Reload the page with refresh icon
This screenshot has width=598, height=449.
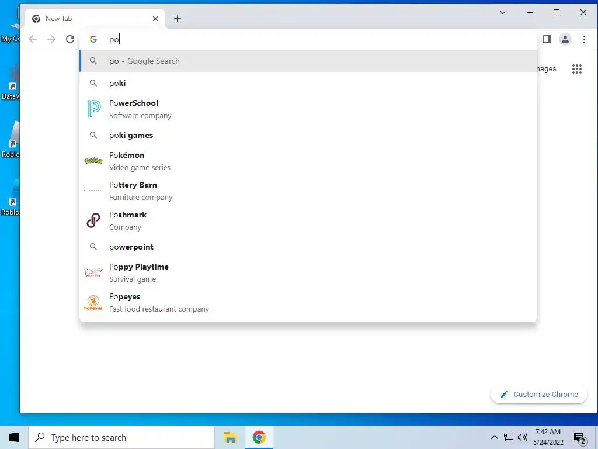[70, 39]
